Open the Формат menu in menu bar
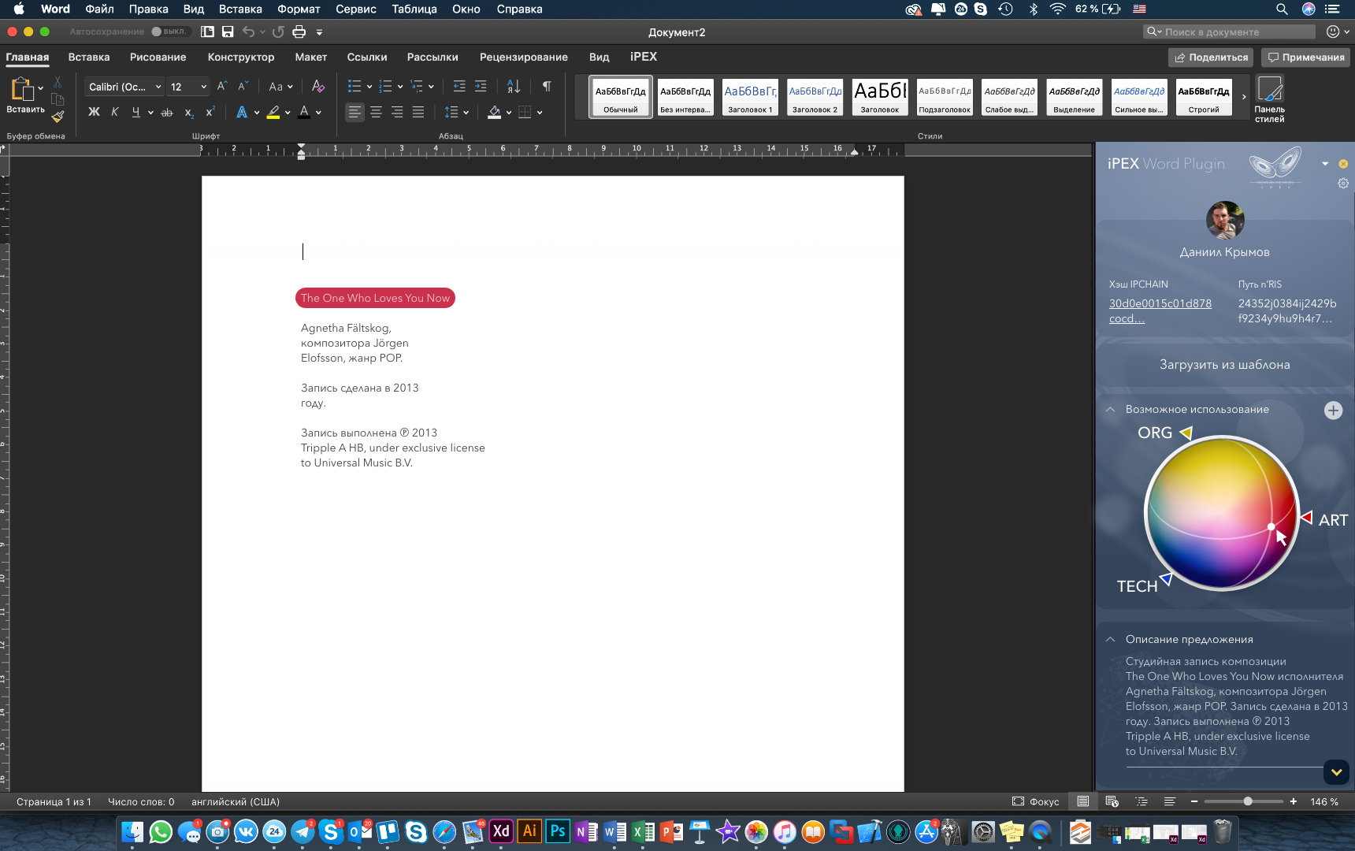This screenshot has height=851, width=1355. click(299, 9)
